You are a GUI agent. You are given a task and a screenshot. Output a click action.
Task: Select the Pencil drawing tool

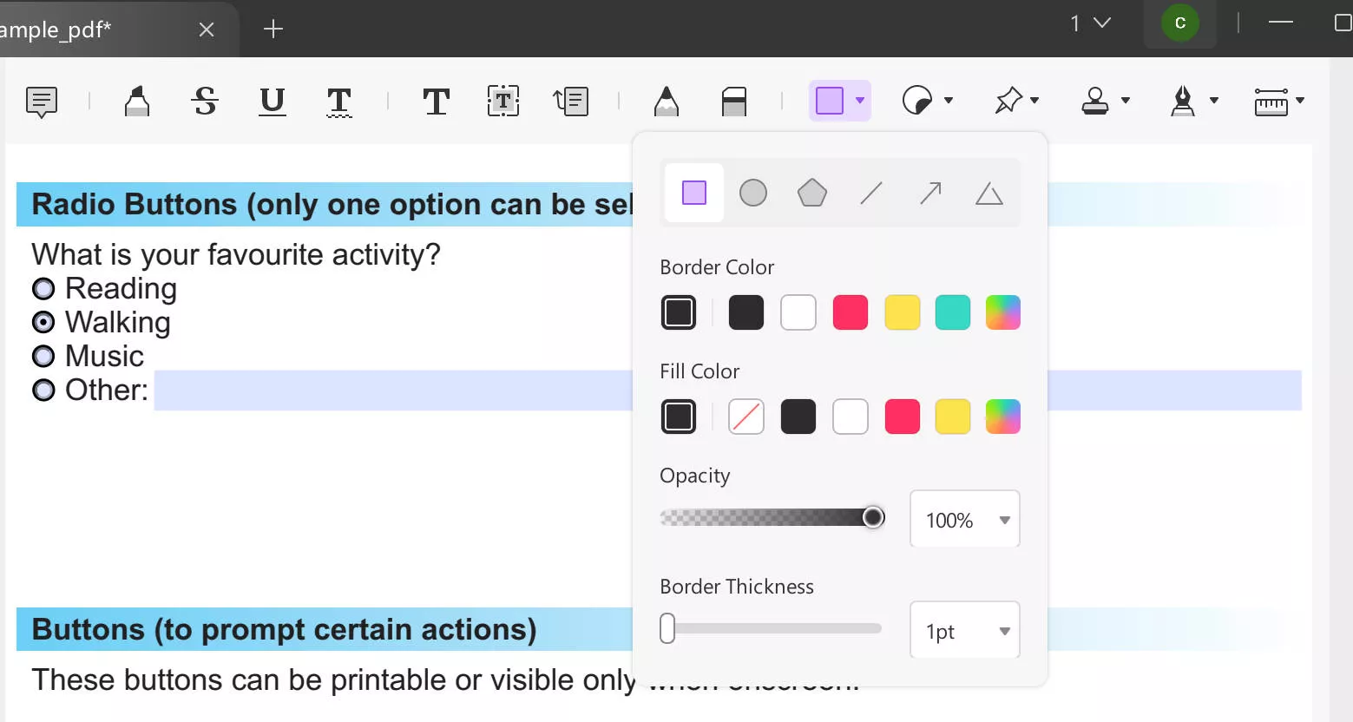click(x=666, y=102)
